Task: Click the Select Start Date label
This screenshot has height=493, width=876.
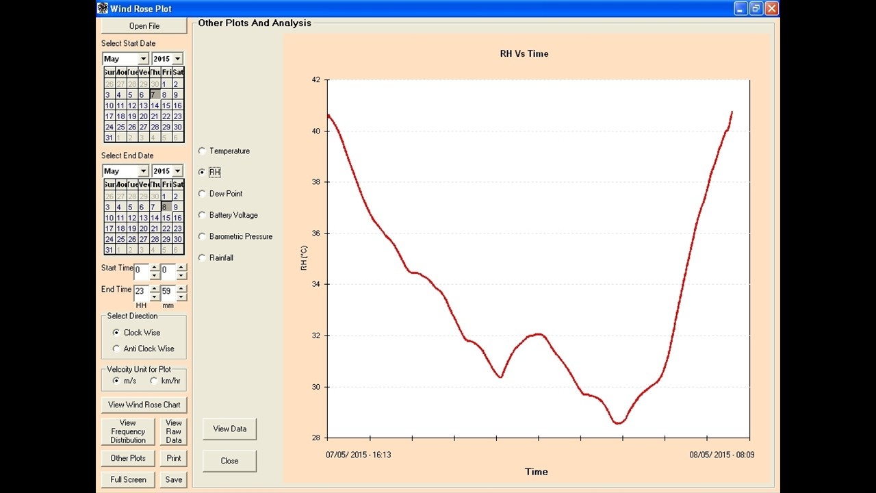Action: tap(128, 43)
